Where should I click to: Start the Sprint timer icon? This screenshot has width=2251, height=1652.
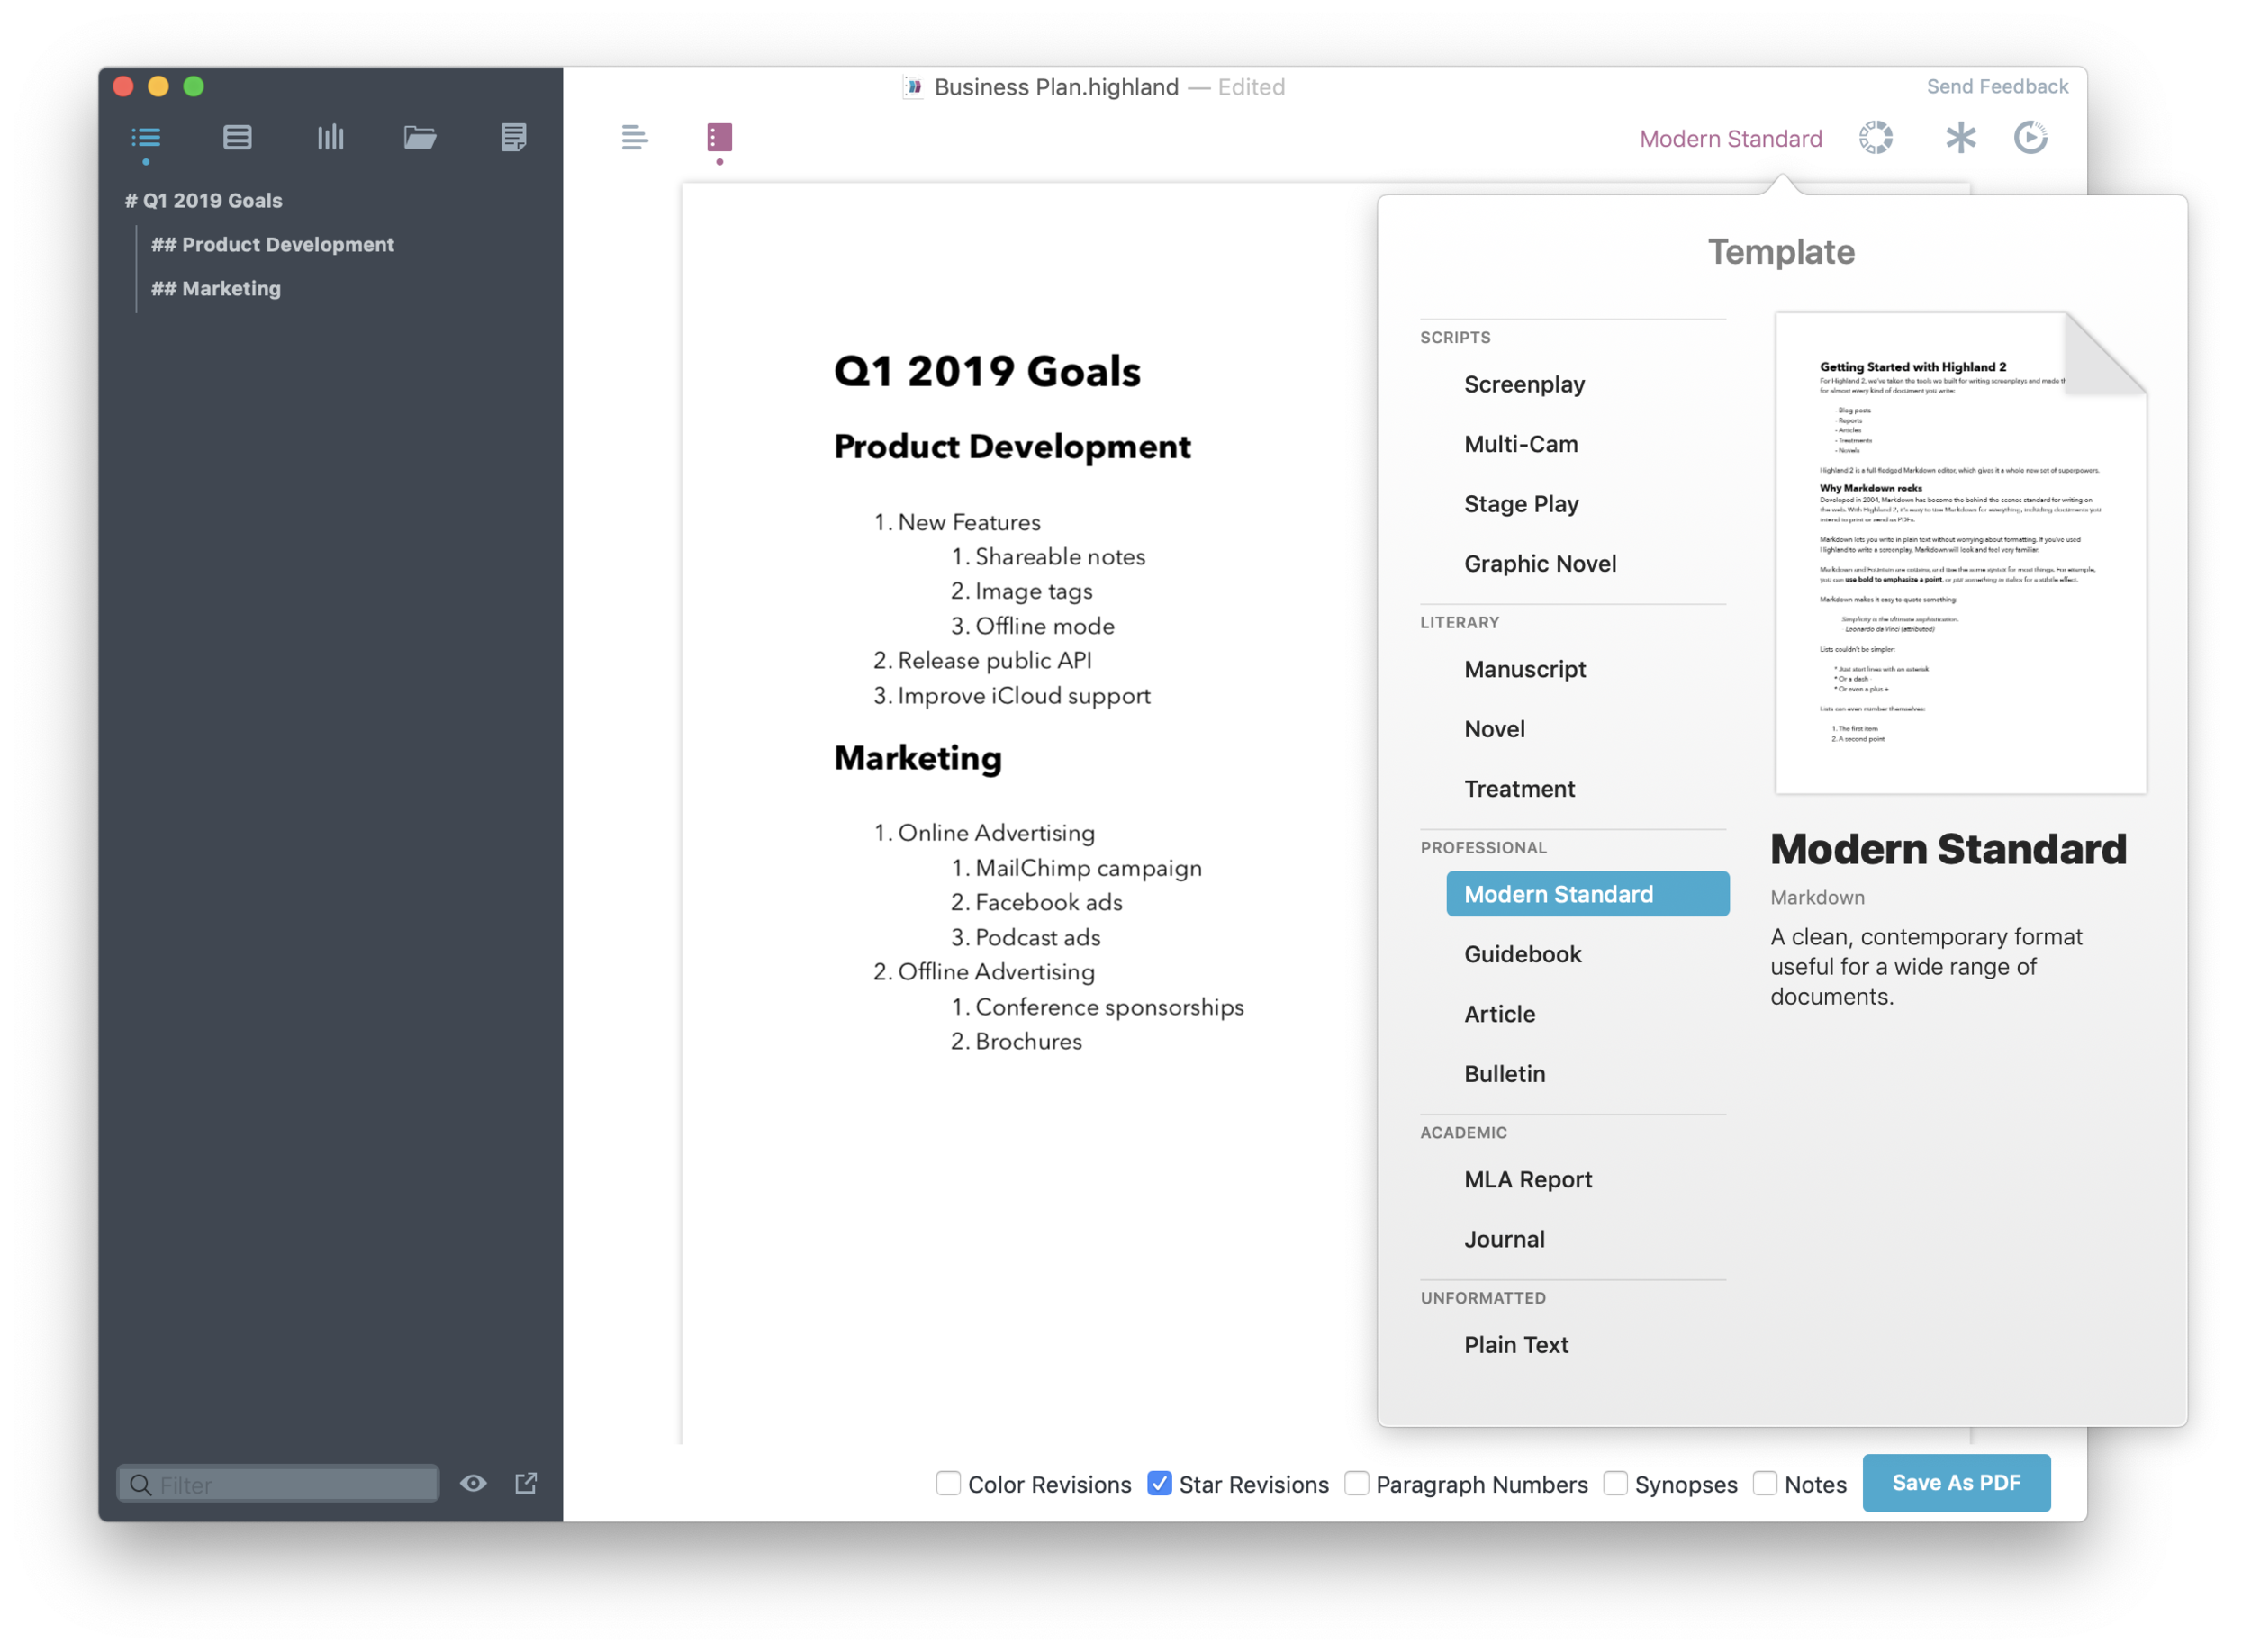[2030, 137]
